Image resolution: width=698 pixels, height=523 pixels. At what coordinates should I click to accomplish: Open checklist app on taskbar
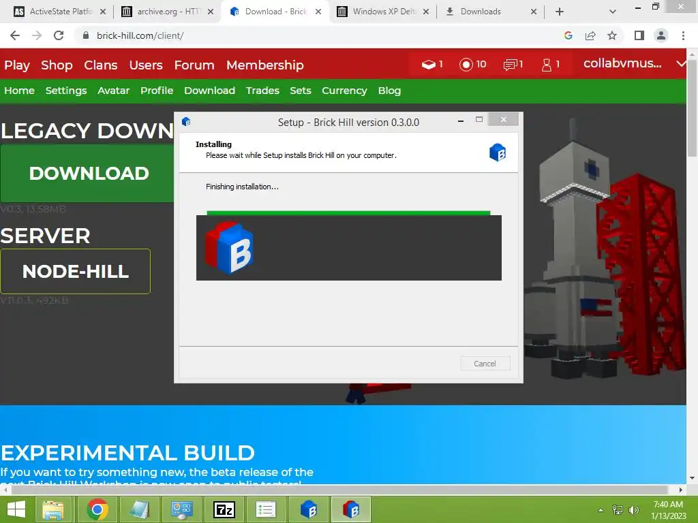(266, 509)
